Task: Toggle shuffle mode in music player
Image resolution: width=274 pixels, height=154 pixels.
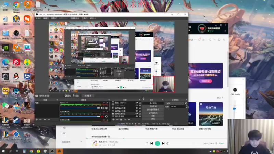Action: (x=147, y=143)
